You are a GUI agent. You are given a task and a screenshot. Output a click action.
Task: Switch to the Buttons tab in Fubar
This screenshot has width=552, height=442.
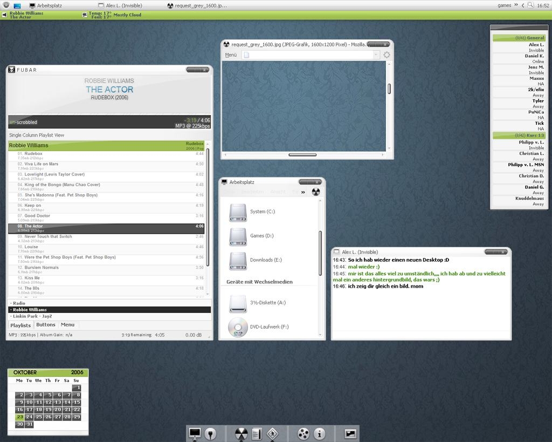pyautogui.click(x=46, y=325)
